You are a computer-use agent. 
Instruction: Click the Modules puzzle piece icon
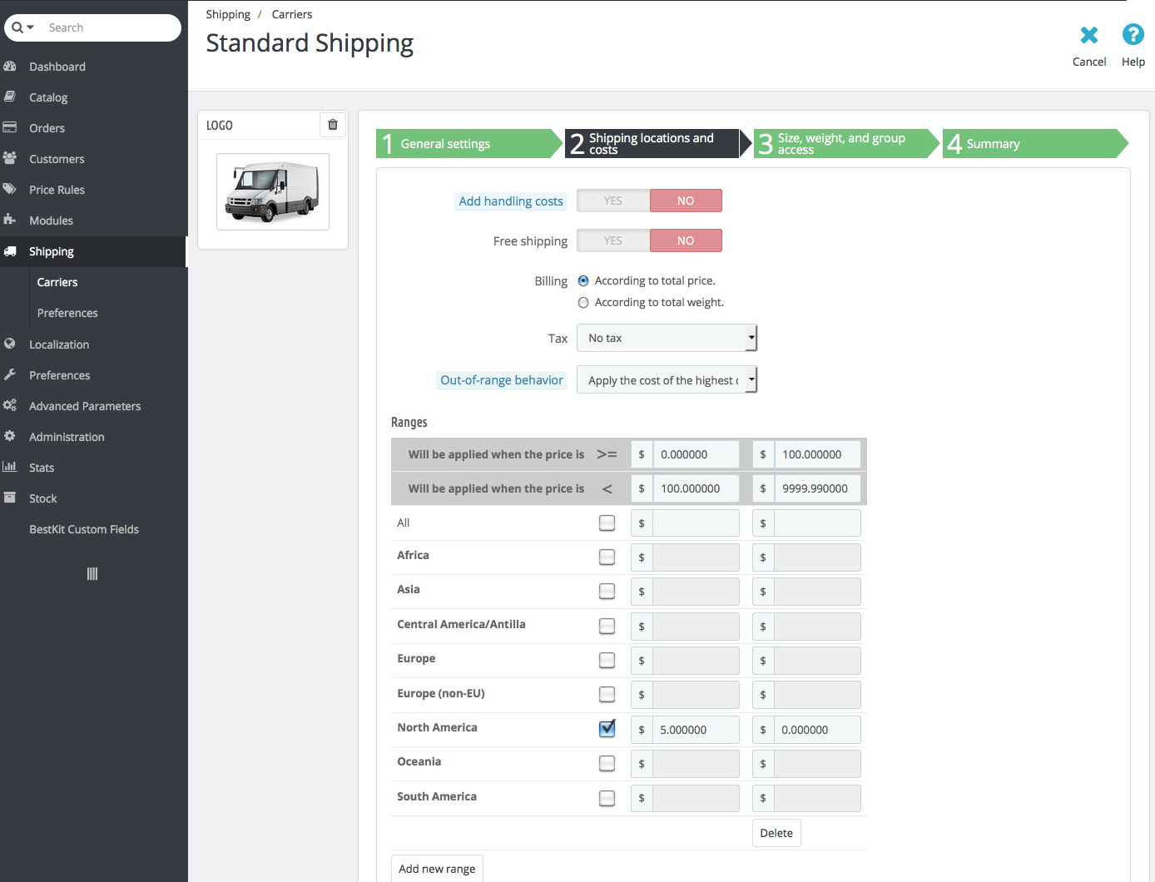point(10,220)
